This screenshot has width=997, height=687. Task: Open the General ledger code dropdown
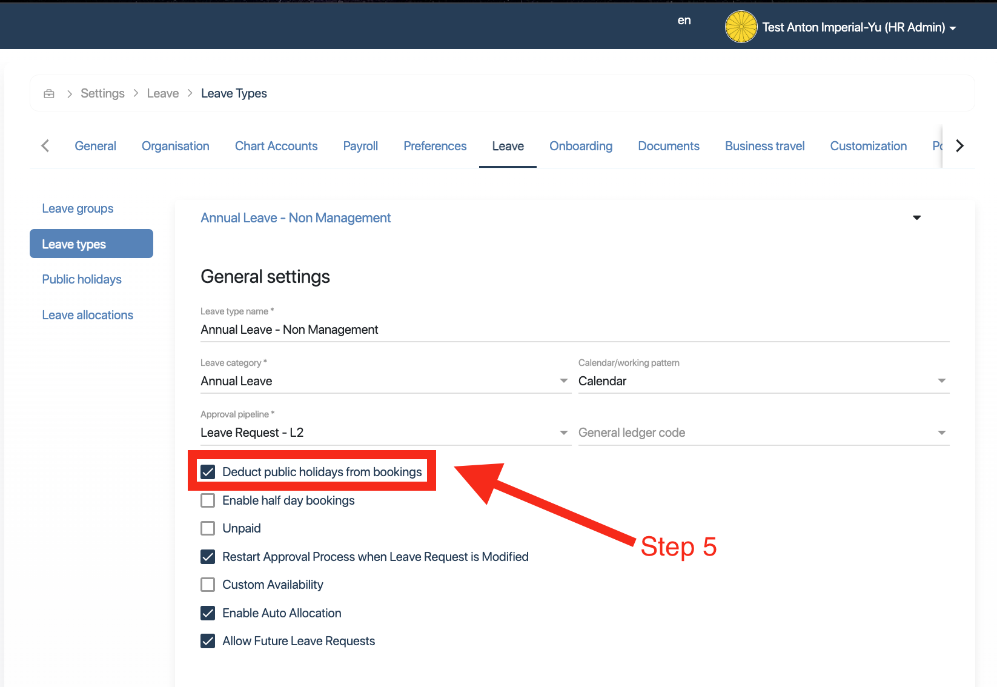tap(941, 433)
